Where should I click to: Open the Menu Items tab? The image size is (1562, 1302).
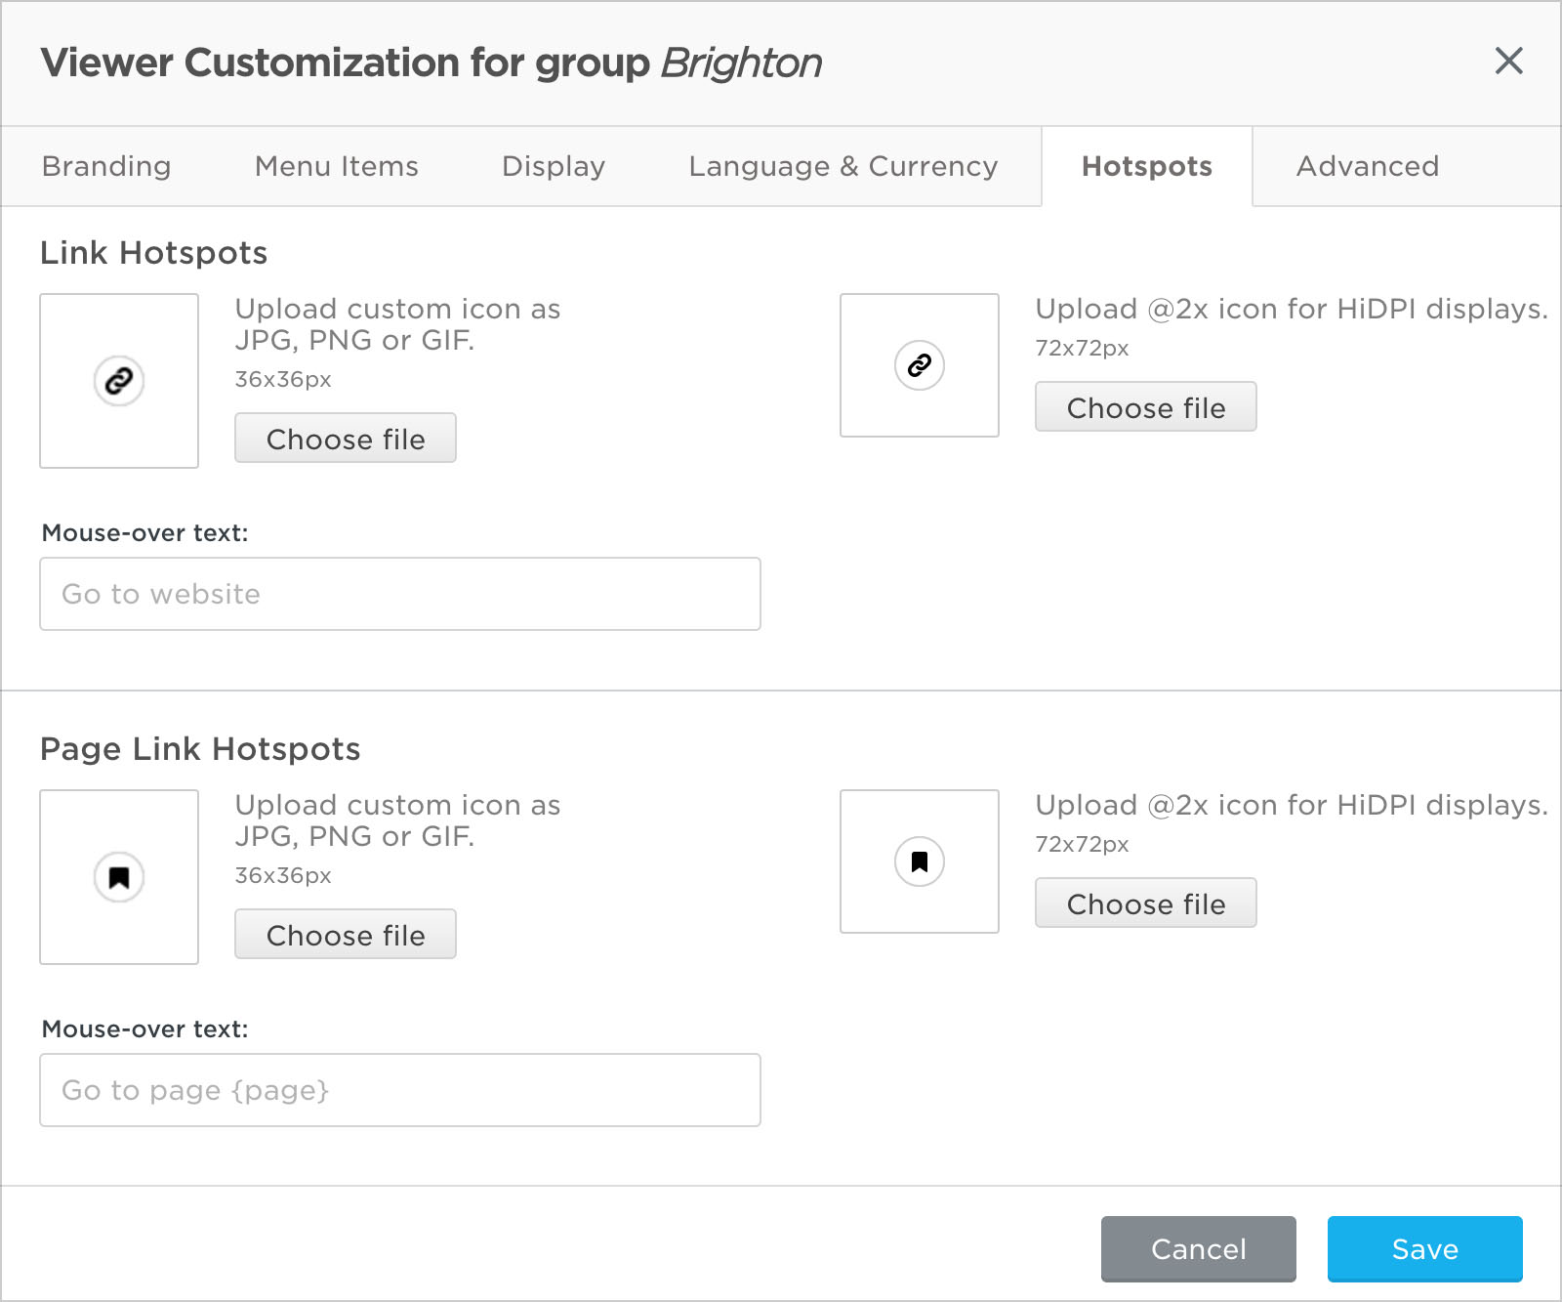click(336, 167)
